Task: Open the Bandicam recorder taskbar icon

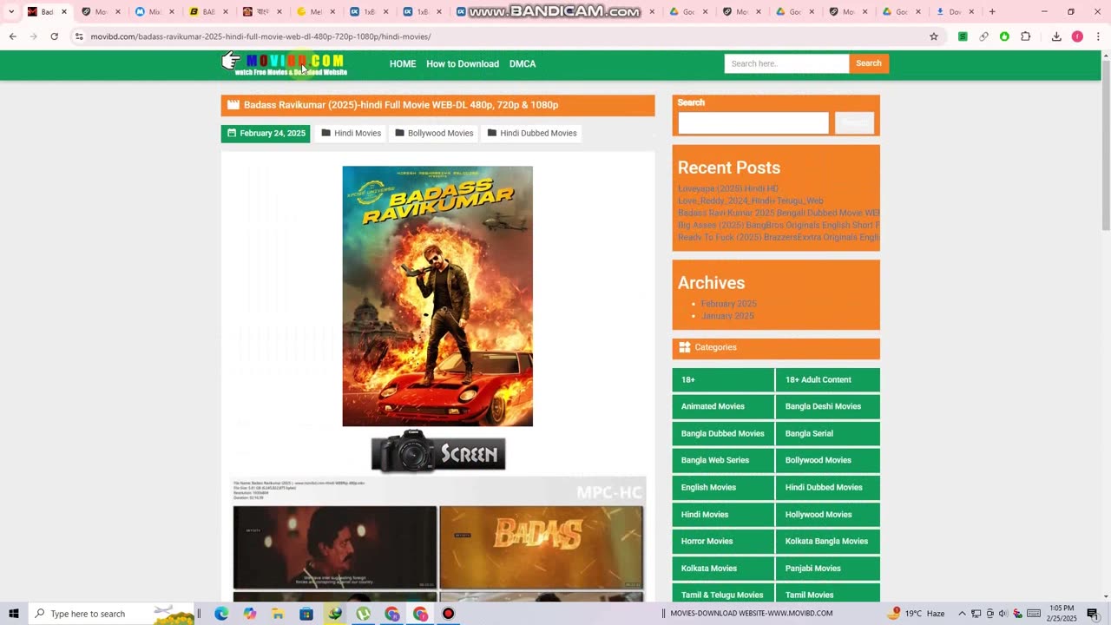Action: click(448, 614)
